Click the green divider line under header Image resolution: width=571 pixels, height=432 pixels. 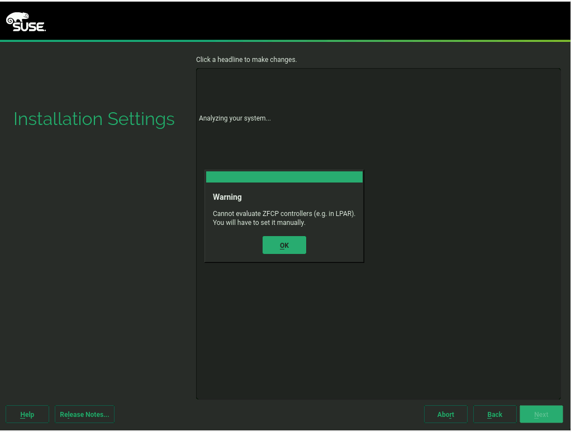[x=285, y=41]
